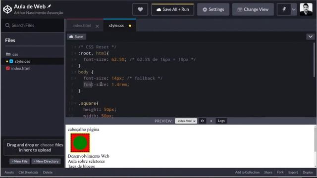Focus the Search Files input field

coord(33,25)
